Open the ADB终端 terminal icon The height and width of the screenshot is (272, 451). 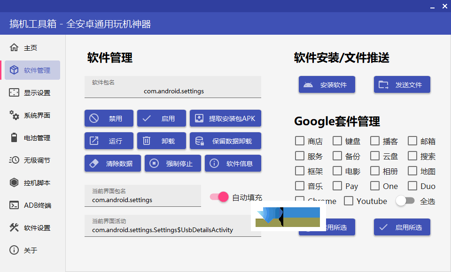coord(14,205)
